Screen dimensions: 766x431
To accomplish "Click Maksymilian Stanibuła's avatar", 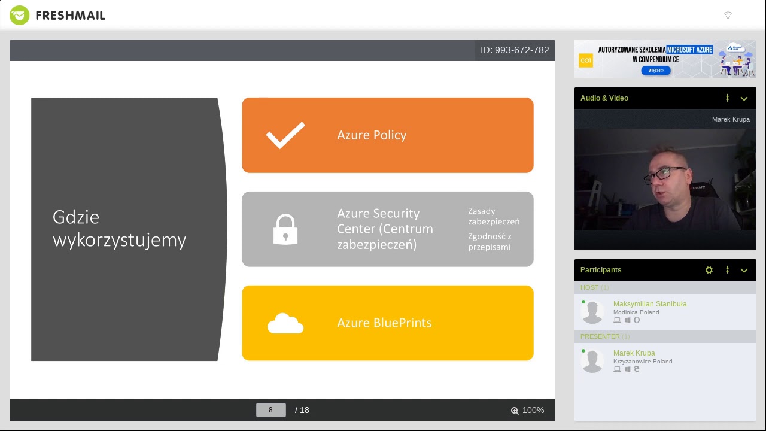I will 592,312.
